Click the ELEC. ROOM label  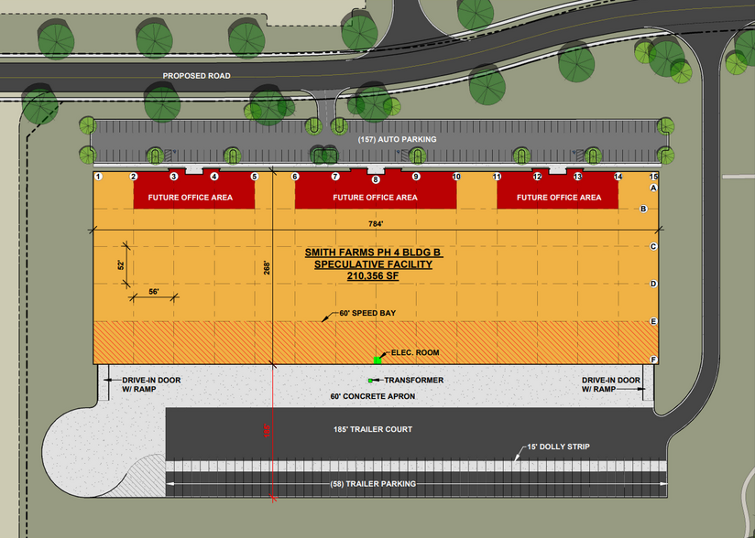(415, 353)
